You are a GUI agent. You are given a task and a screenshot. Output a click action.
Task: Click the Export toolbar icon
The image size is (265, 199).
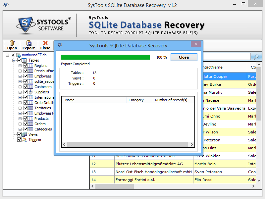29,43
